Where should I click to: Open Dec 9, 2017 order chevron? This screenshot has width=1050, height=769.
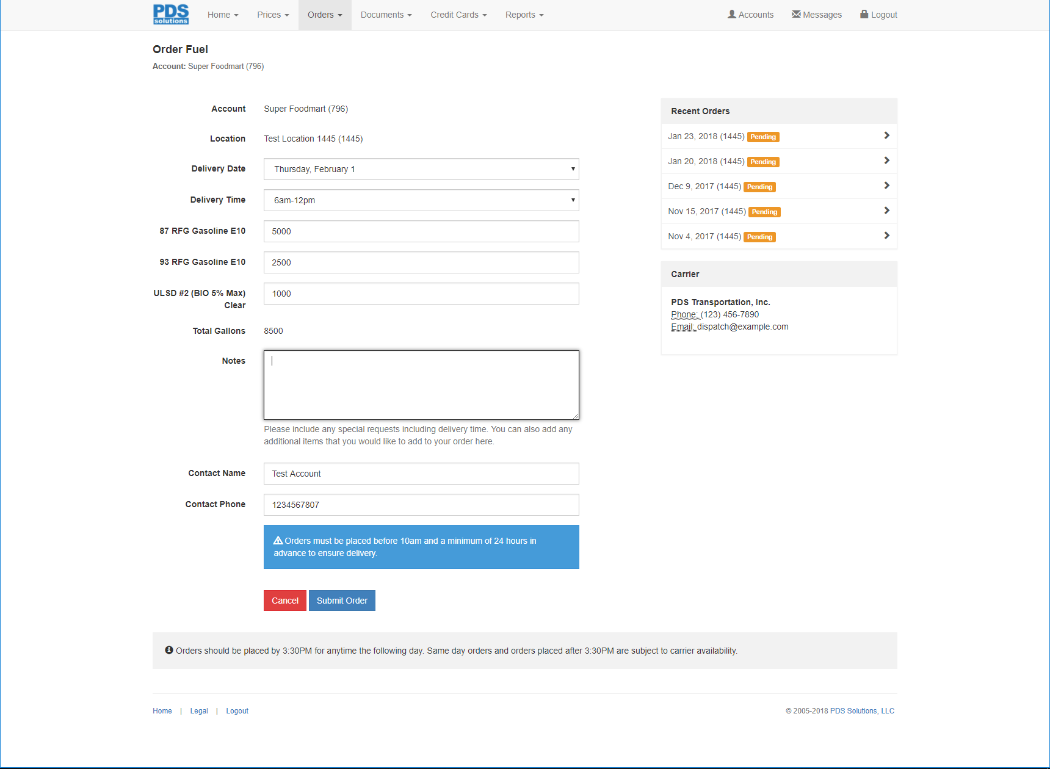(x=886, y=186)
